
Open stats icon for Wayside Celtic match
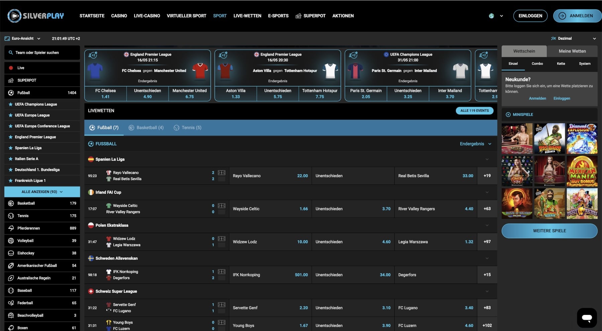(221, 206)
